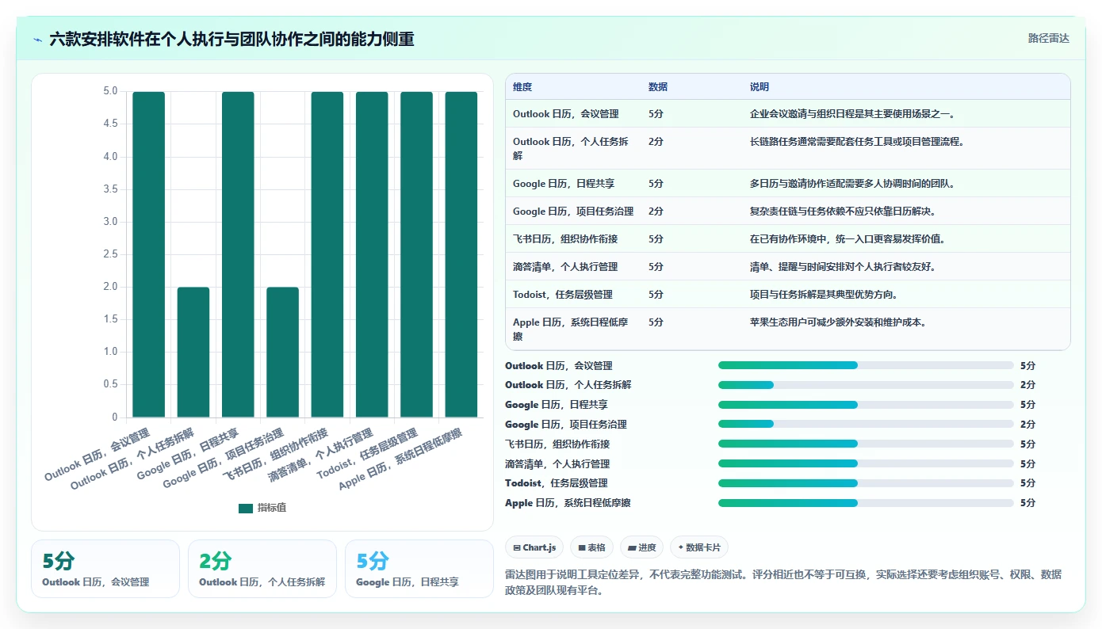Click the Apple 日历，系统日程低摩擦 chart bar
Screen dimensions: 1102x629
tap(461, 254)
